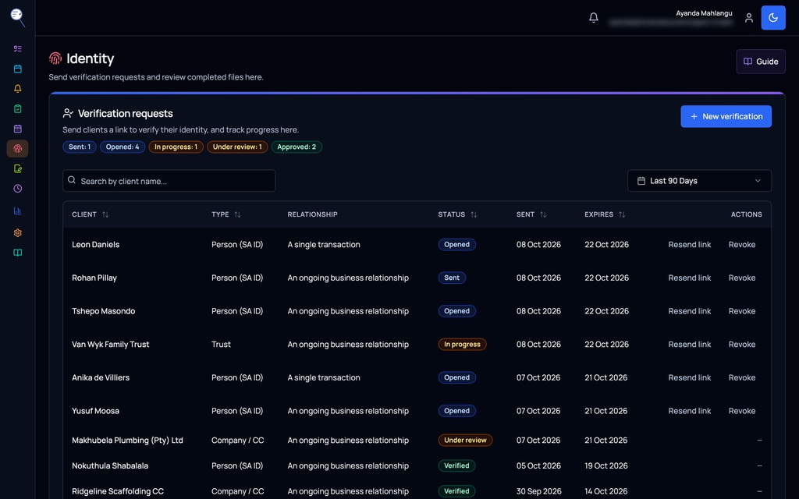Toggle dark mode with the moon button

pos(773,18)
